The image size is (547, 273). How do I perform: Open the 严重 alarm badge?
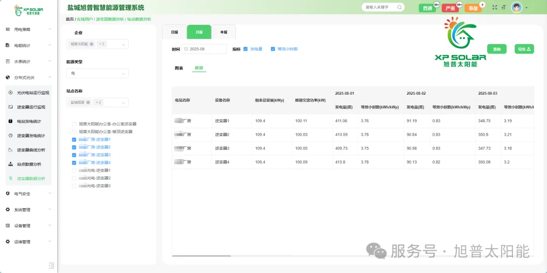coord(450,9)
